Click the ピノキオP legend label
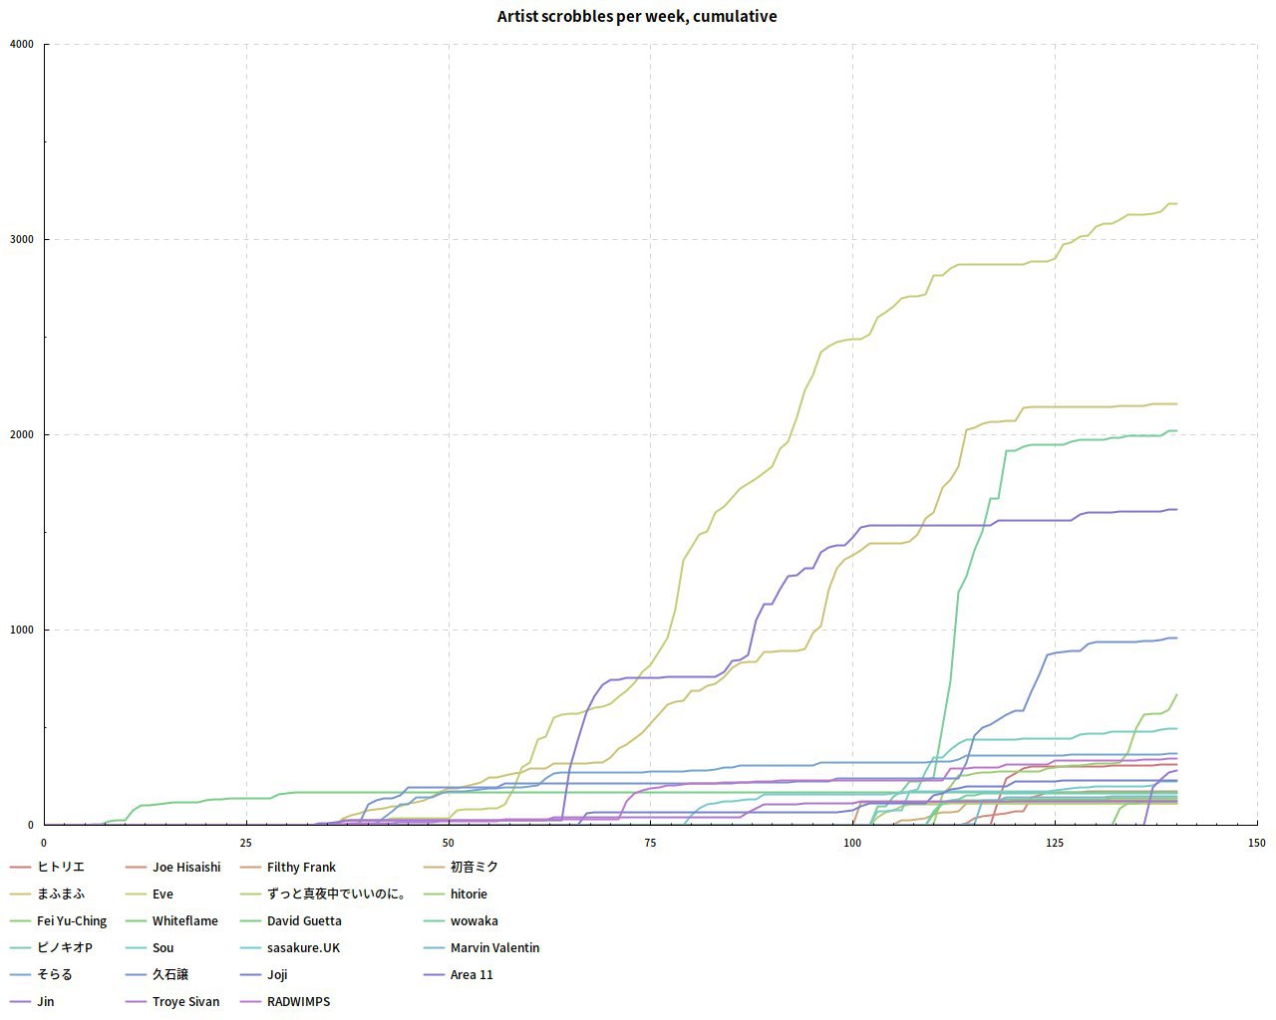Viewport: 1276px width, 1020px height. tap(65, 948)
